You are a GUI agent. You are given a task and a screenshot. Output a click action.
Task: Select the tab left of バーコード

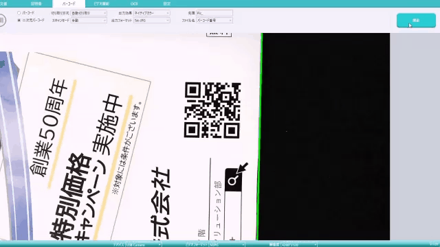(36, 4)
